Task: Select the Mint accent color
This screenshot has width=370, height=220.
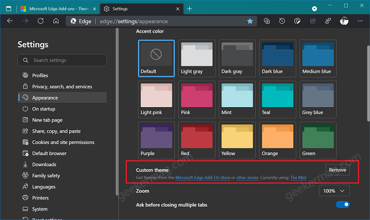Action: tap(237, 99)
